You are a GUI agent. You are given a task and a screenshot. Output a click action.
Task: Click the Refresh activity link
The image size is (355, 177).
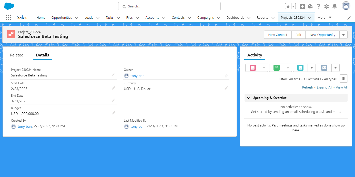(308, 87)
